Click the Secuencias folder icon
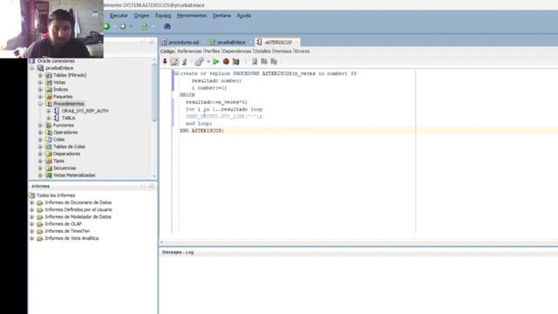 49,168
